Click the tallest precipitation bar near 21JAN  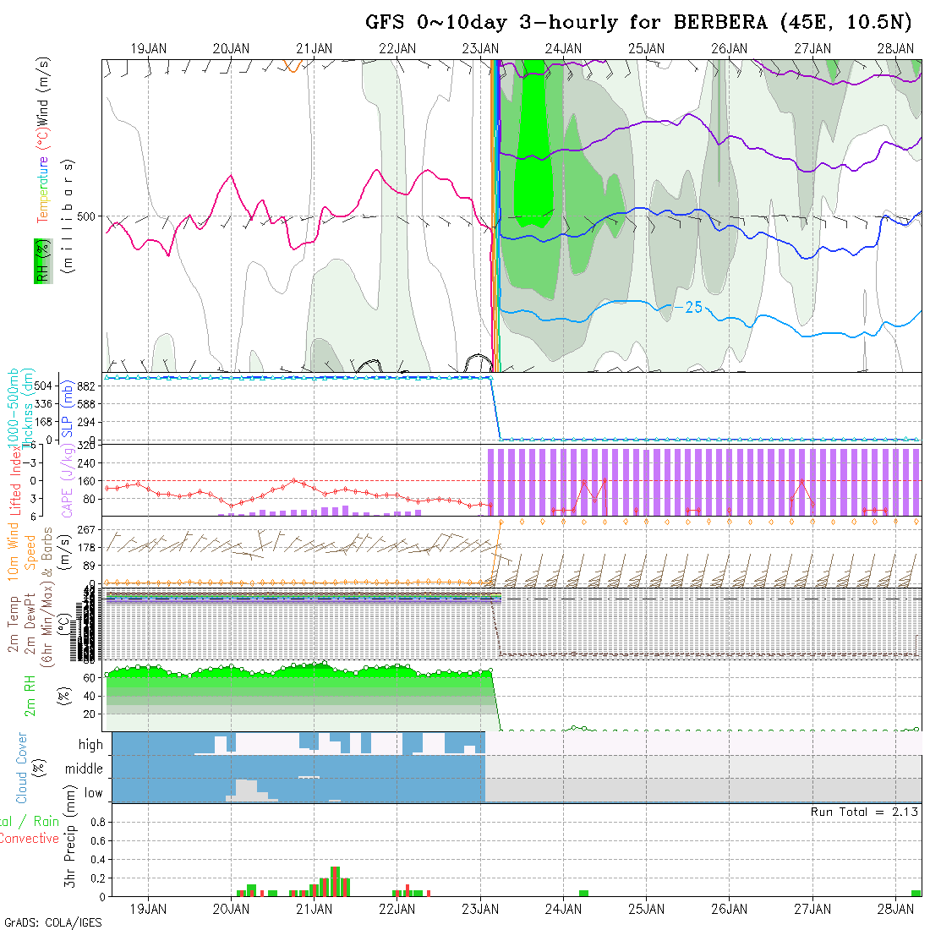tap(335, 881)
